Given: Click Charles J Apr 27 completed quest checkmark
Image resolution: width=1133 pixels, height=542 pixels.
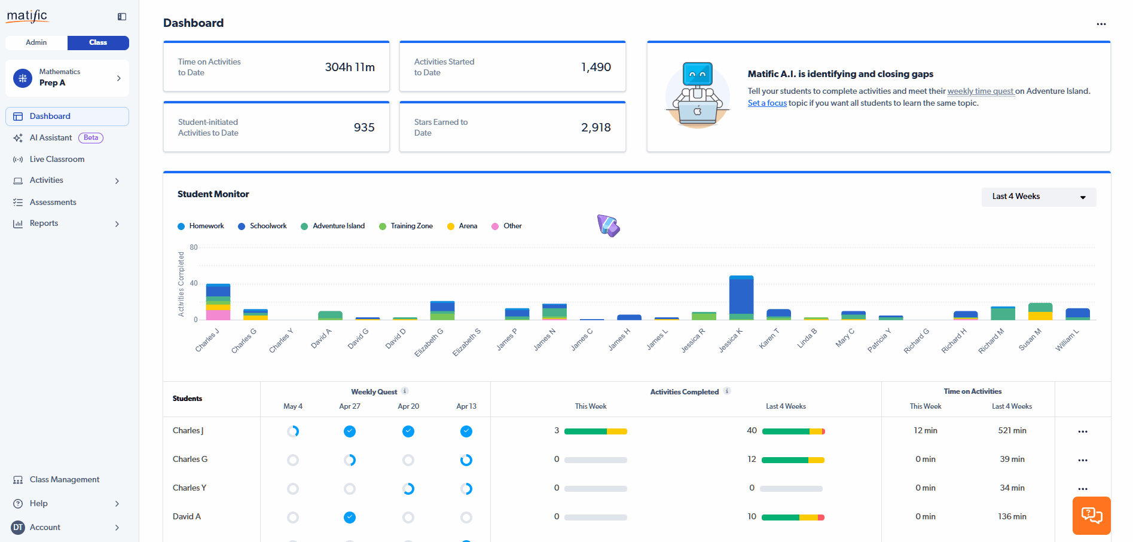Looking at the screenshot, I should (x=350, y=431).
